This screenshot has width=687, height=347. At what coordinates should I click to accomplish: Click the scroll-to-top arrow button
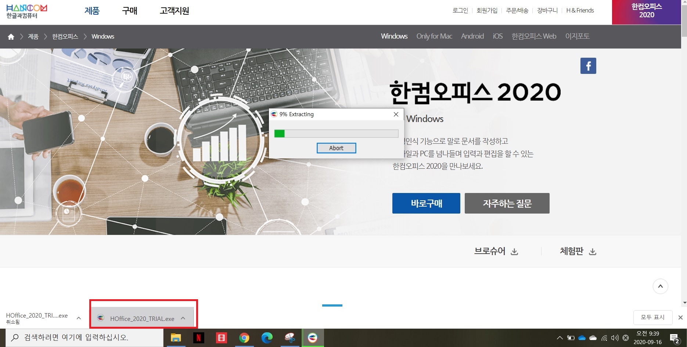click(660, 286)
